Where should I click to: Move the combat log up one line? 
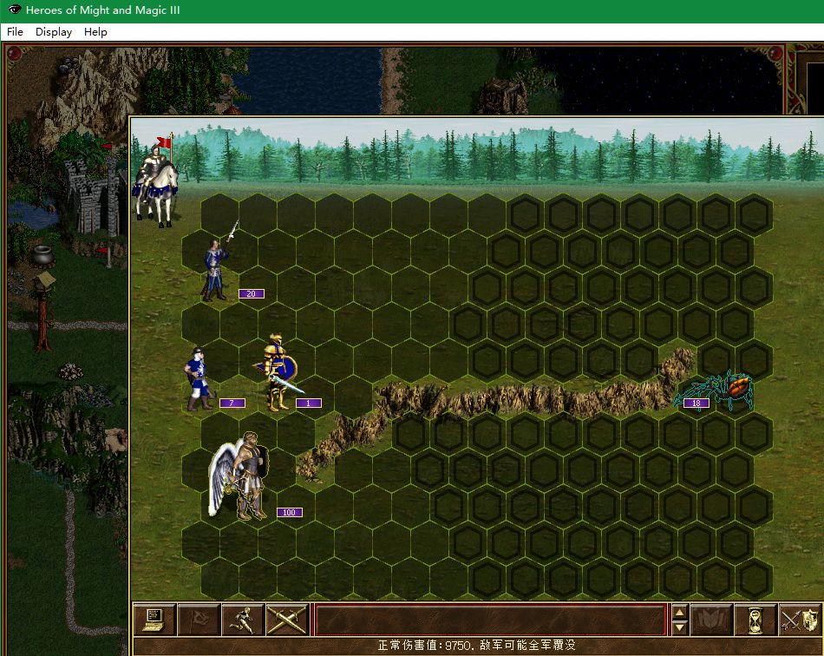click(x=679, y=613)
